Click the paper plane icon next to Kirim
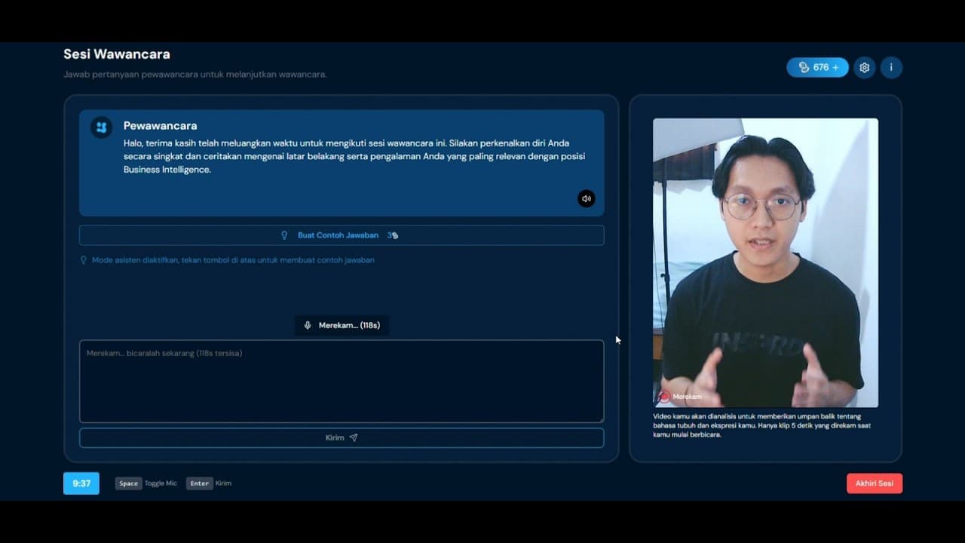 click(x=353, y=437)
